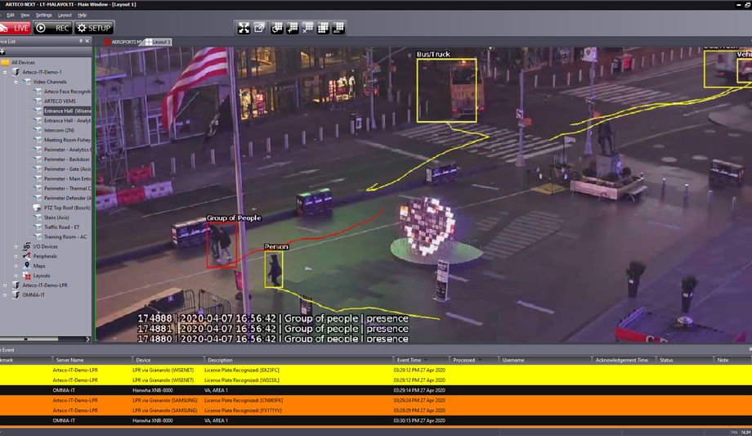Viewport: 752px width, 436px height.
Task: Open the Help menu
Action: click(82, 15)
